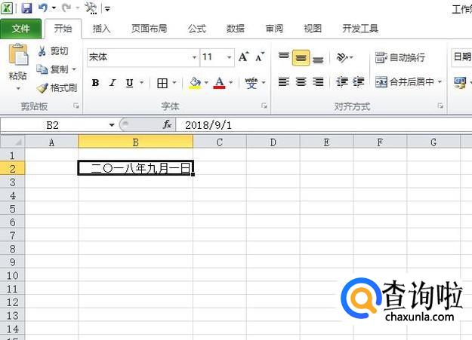
Task: Open the font name dropdown (宋体)
Action: (193, 57)
